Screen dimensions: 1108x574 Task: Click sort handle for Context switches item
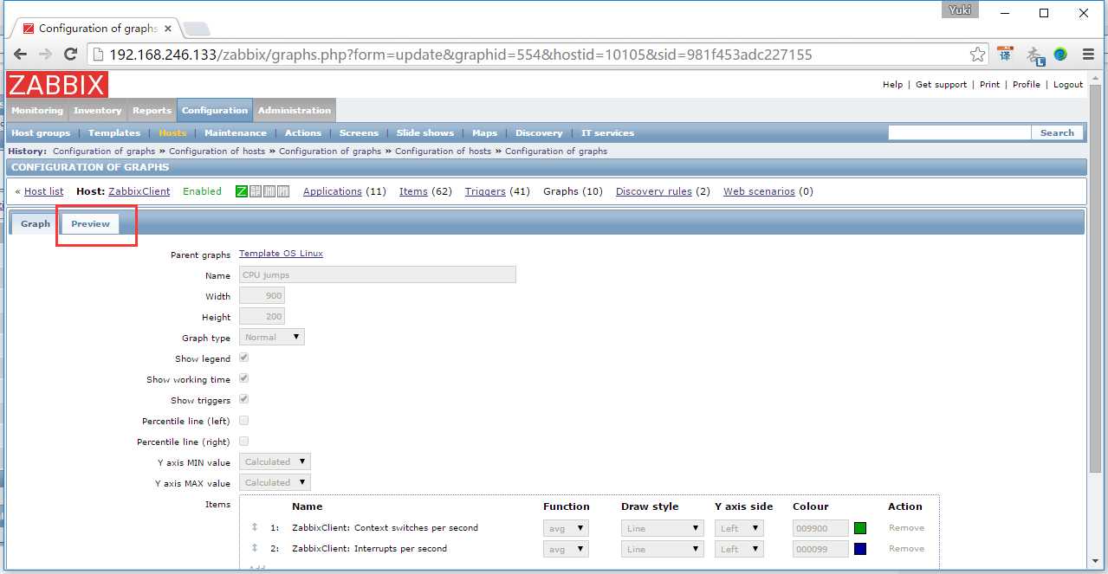pos(255,527)
